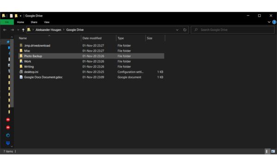
Task: Select the Google Docs Document.gdoc file name
Action: 43,77
